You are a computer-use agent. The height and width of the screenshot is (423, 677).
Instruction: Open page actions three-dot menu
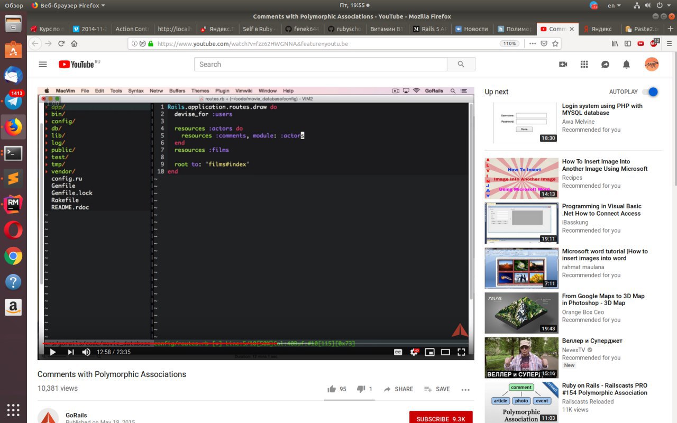pyautogui.click(x=532, y=43)
